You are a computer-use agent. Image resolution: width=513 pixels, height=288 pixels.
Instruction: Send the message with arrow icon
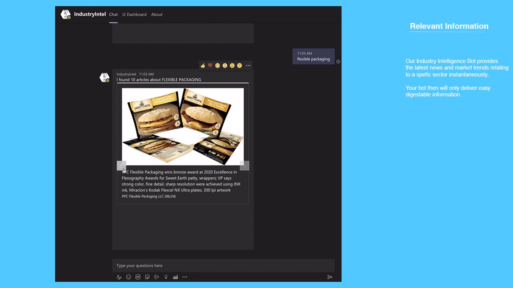330,277
